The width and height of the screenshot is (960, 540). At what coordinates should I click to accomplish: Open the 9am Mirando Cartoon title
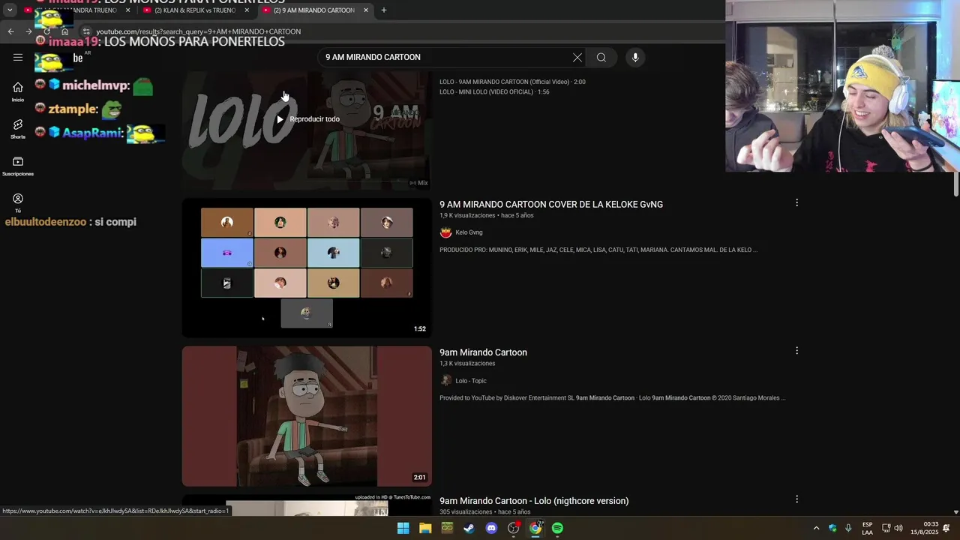pos(483,352)
